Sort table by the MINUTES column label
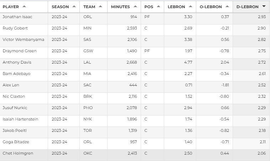Image resolution: width=270 pixels, height=161 pixels. (120, 7)
